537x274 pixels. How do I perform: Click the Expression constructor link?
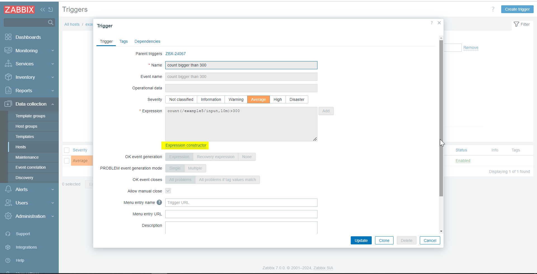[186, 145]
